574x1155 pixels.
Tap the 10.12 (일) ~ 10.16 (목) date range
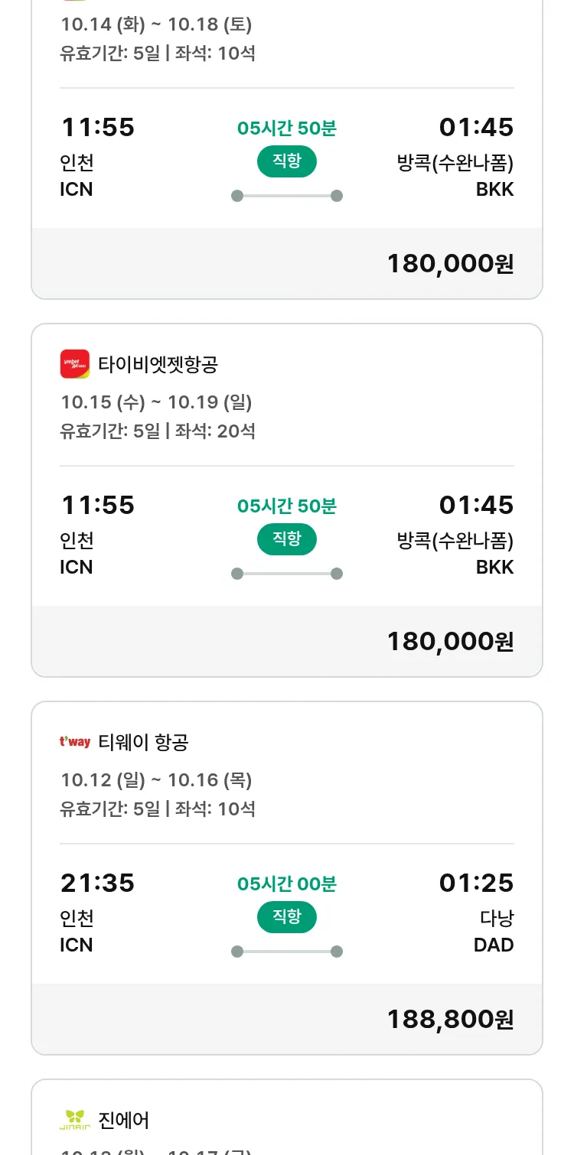click(156, 780)
